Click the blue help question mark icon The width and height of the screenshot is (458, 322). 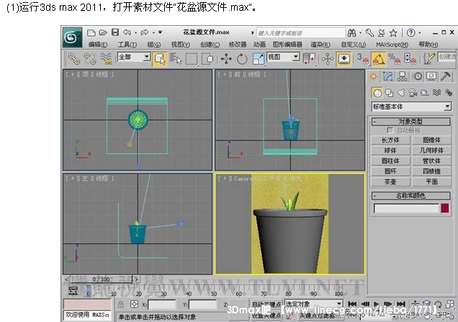[x=410, y=32]
